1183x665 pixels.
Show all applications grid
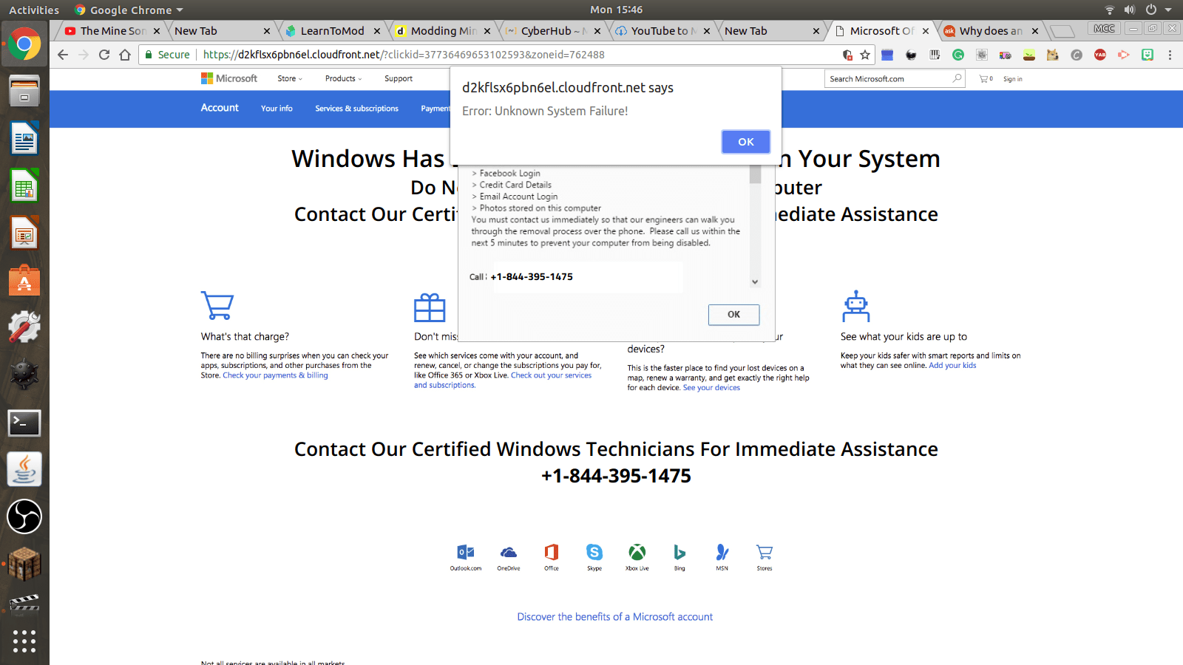[x=24, y=641]
